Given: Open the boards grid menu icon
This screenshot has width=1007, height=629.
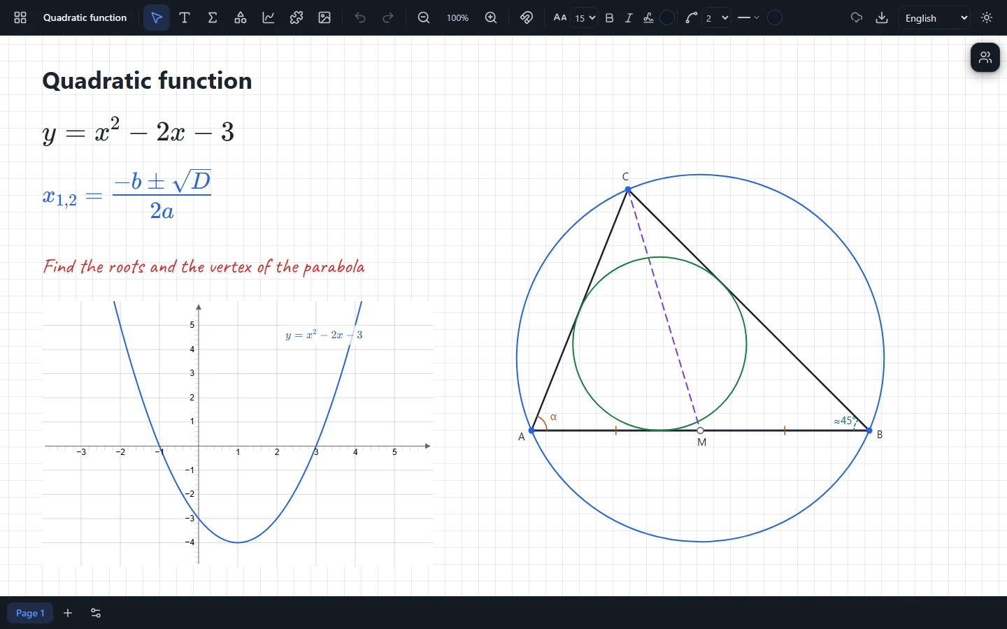Looking at the screenshot, I should pos(20,17).
